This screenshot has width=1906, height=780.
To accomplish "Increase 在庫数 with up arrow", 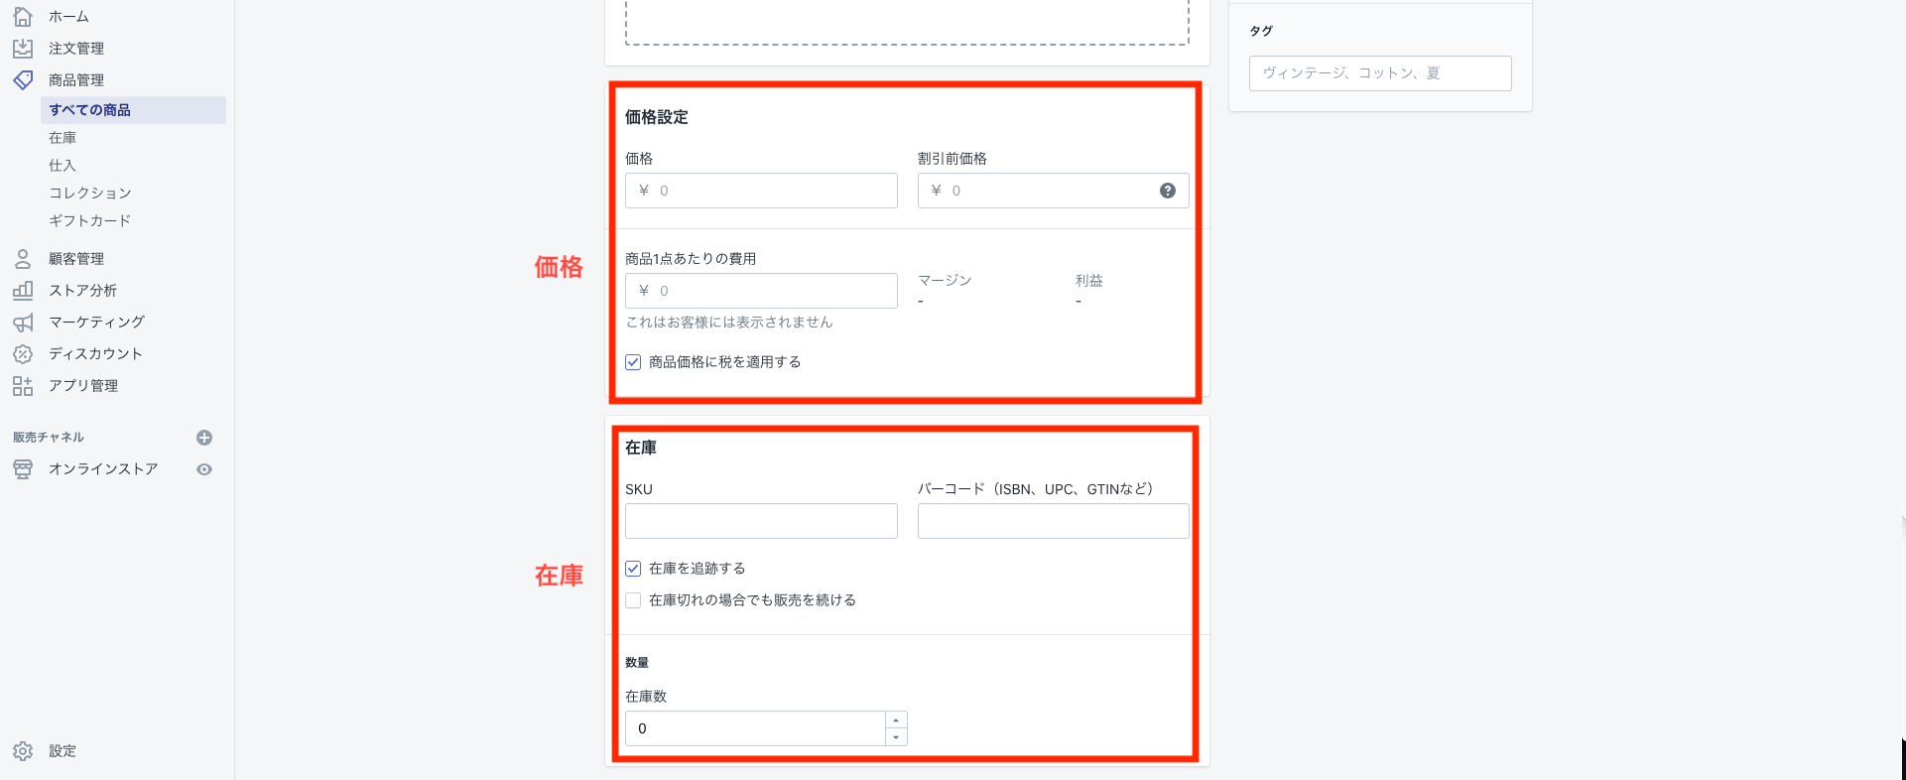I will [x=896, y=720].
